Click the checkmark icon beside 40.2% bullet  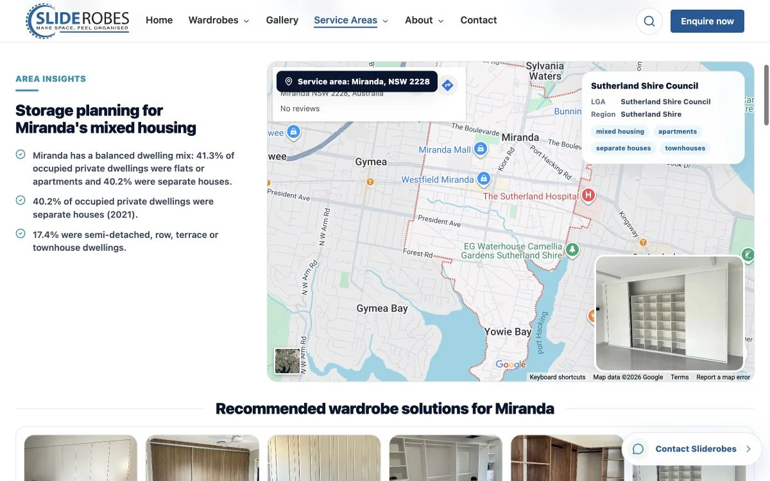tap(21, 201)
